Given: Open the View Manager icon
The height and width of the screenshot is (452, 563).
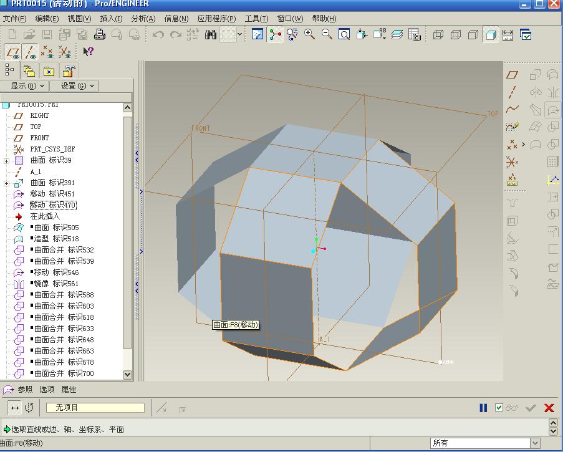Looking at the screenshot, I should pos(415,34).
